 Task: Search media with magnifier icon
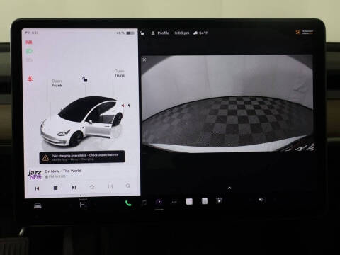tap(128, 186)
